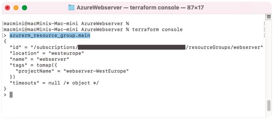
Task: Click the "location" = "westeurope" line
Action: [47, 53]
